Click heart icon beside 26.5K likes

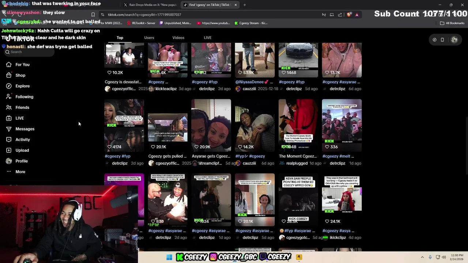[x=283, y=221]
